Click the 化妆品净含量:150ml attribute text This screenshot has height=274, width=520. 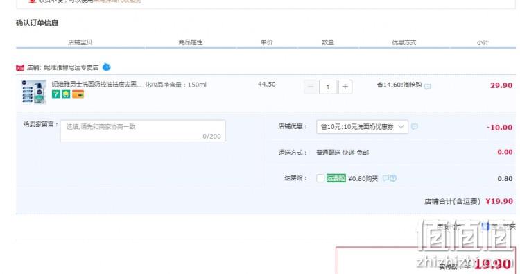175,85
